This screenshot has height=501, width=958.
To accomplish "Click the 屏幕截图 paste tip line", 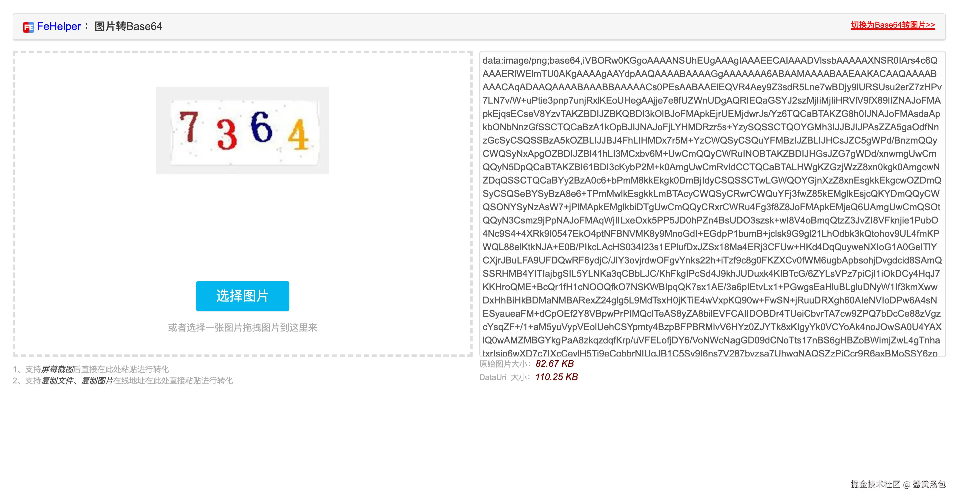I will click(91, 369).
